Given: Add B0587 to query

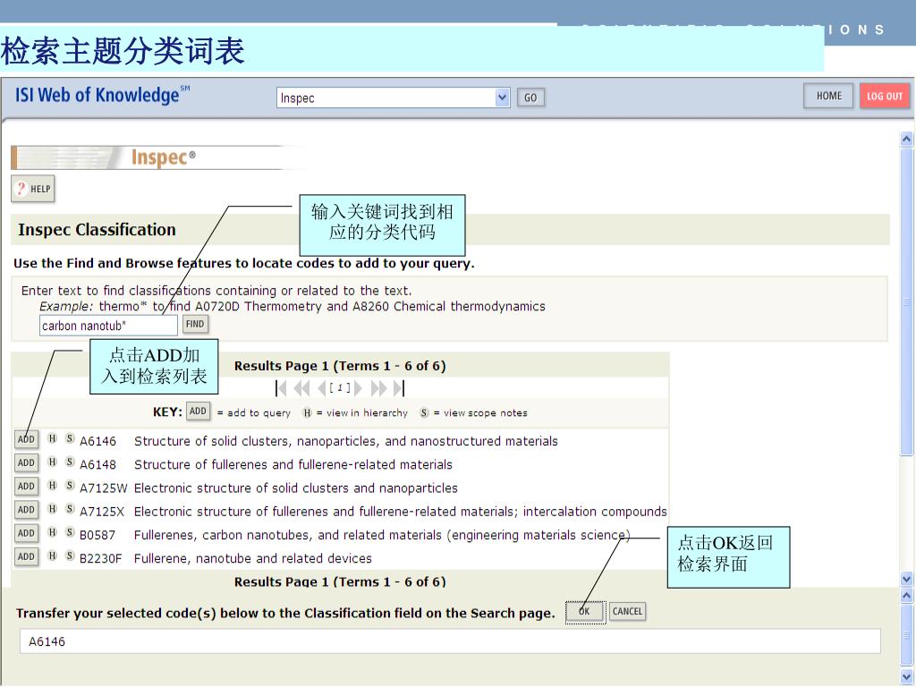Looking at the screenshot, I should pos(26,533).
